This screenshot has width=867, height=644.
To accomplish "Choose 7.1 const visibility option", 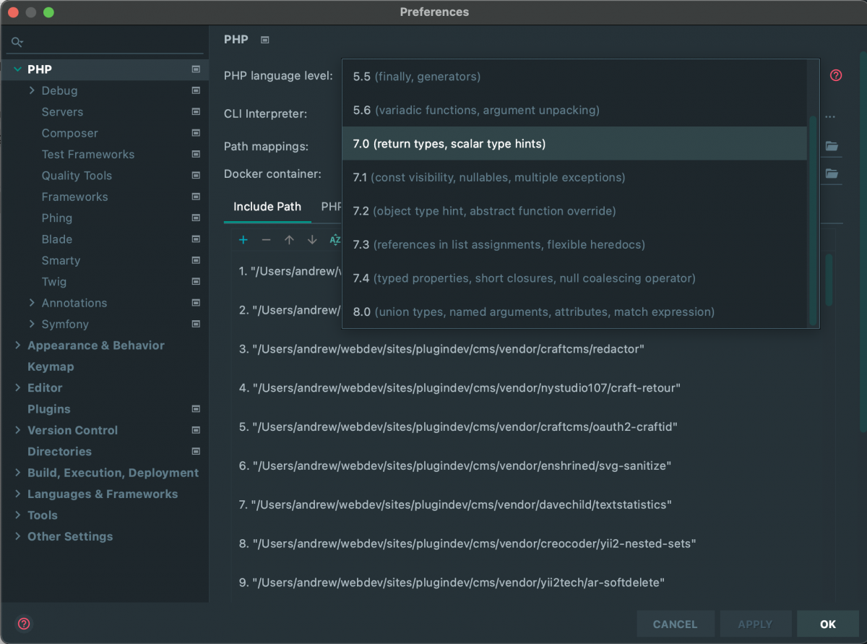I will pyautogui.click(x=574, y=177).
